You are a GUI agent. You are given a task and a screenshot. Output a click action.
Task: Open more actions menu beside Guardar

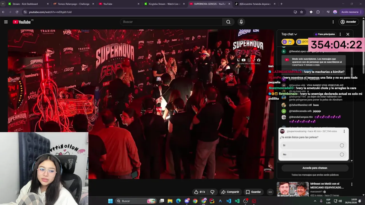(x=270, y=192)
